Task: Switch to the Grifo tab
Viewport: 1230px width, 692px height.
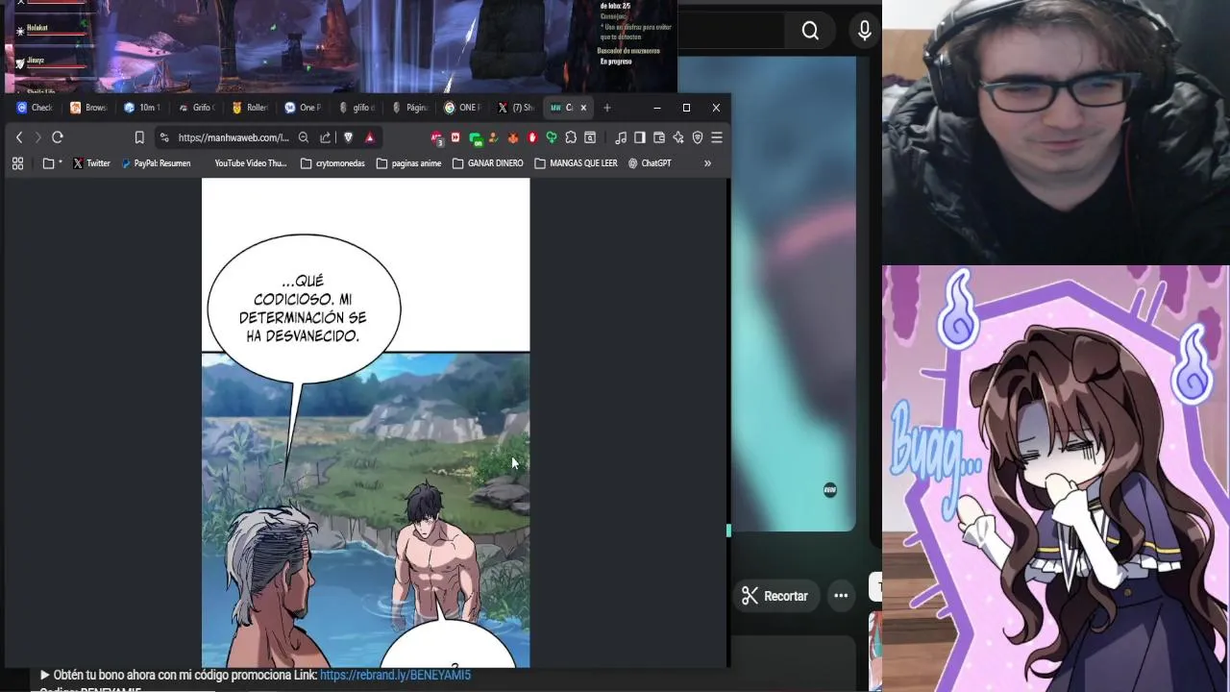Action: tap(196, 108)
